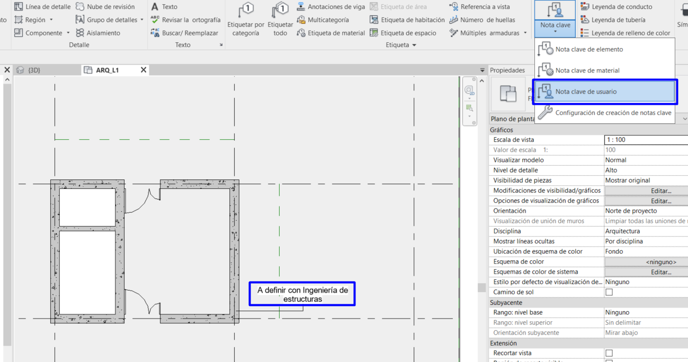Image resolution: width=688 pixels, height=362 pixels.
Task: Open the Esquema de color ninguno button
Action: coord(647,261)
